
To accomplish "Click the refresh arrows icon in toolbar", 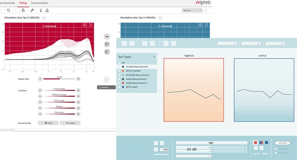I will (x=8, y=11).
